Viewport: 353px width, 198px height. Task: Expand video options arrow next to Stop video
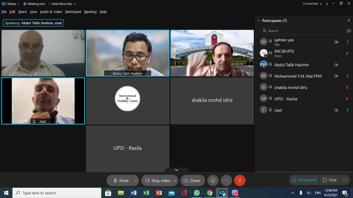click(175, 180)
